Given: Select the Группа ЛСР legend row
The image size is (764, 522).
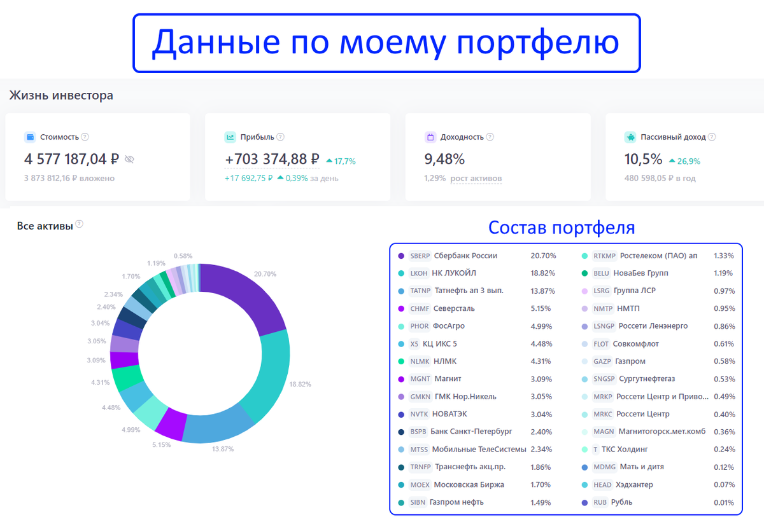Looking at the screenshot, I should (658, 291).
